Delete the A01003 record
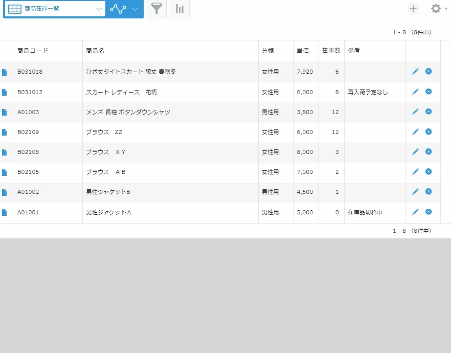451x353 pixels. coord(429,112)
